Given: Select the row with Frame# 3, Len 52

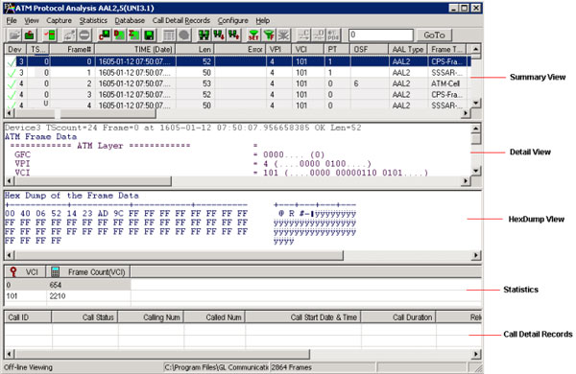Looking at the screenshot, I should 238,95.
